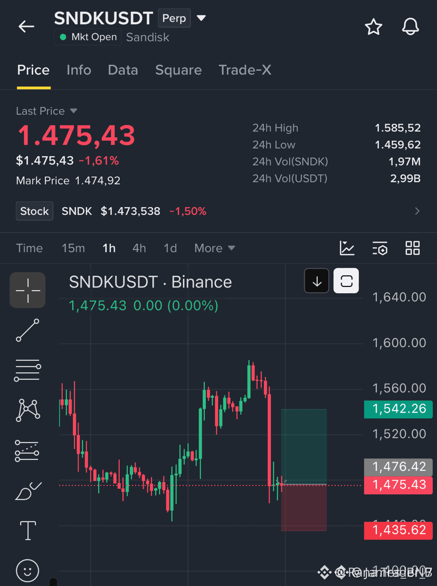
Task: Select the brush drawing tool
Action: (28, 491)
